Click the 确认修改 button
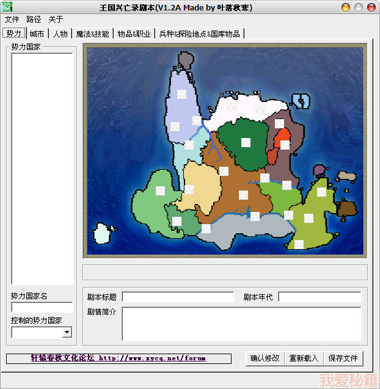This screenshot has width=380, height=389. point(265,358)
